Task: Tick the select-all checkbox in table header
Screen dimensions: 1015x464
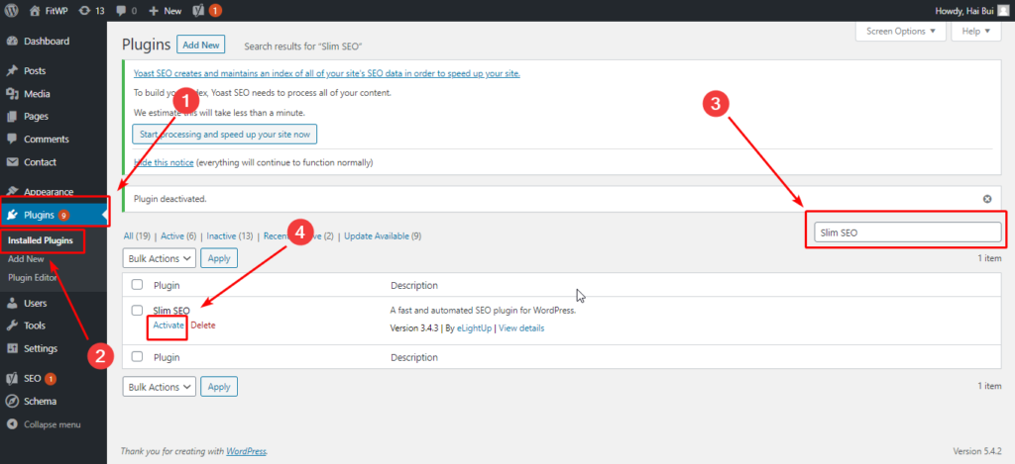Action: tap(137, 284)
